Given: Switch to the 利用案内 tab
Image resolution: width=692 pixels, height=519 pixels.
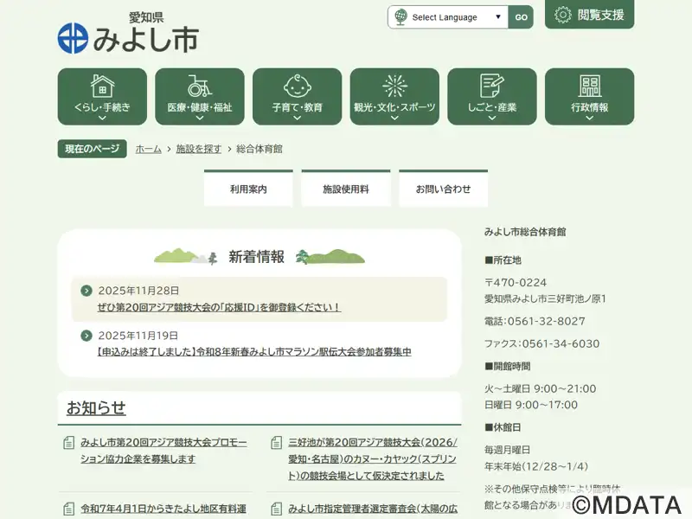Looking at the screenshot, I should 248,189.
